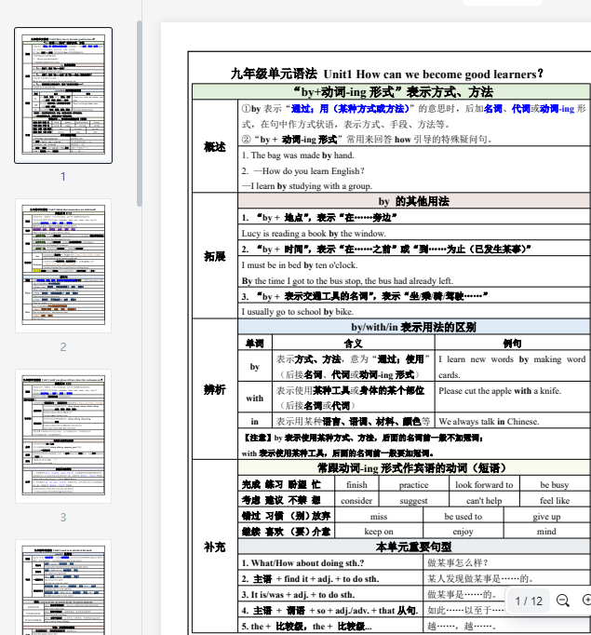Click the 'by/with/in 表示用法的区别' header

pyautogui.click(x=413, y=328)
